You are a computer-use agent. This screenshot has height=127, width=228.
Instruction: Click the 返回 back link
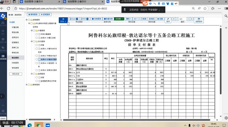[12, 22]
